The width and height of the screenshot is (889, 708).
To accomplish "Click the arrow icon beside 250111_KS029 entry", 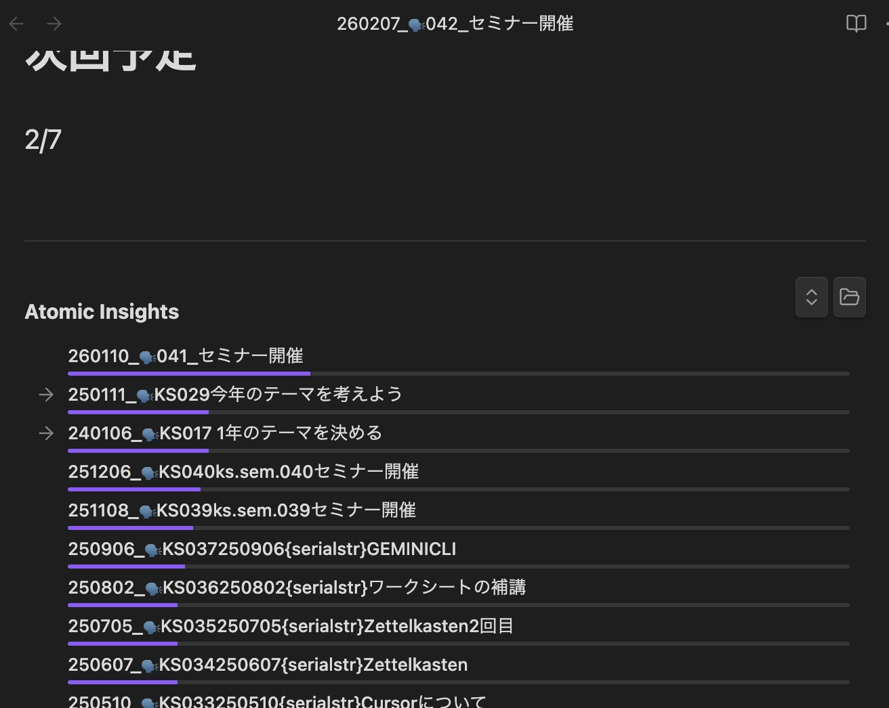I will coord(45,394).
